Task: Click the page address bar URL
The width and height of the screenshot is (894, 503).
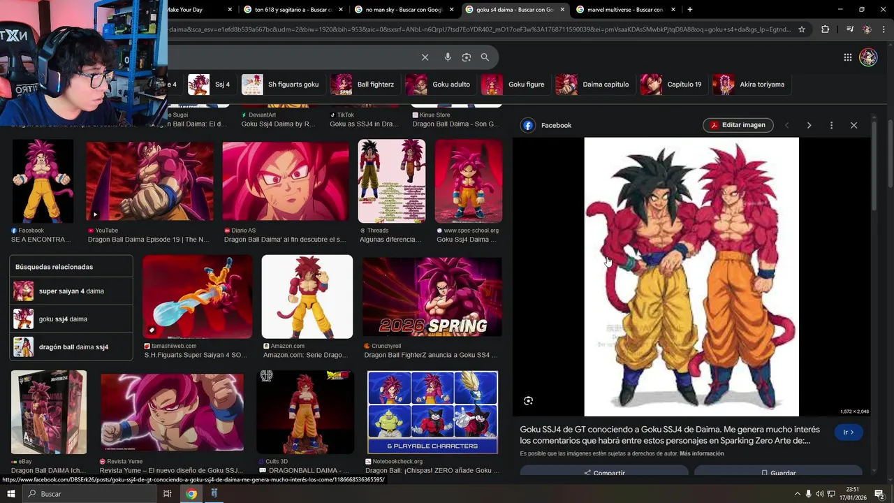Action: click(x=480, y=29)
